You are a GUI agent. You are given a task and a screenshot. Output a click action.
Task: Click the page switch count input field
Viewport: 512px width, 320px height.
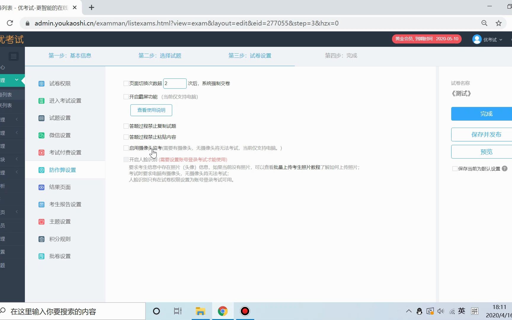tap(175, 84)
